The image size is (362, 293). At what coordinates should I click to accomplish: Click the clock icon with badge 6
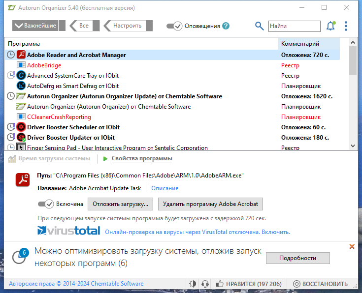pos(20,256)
